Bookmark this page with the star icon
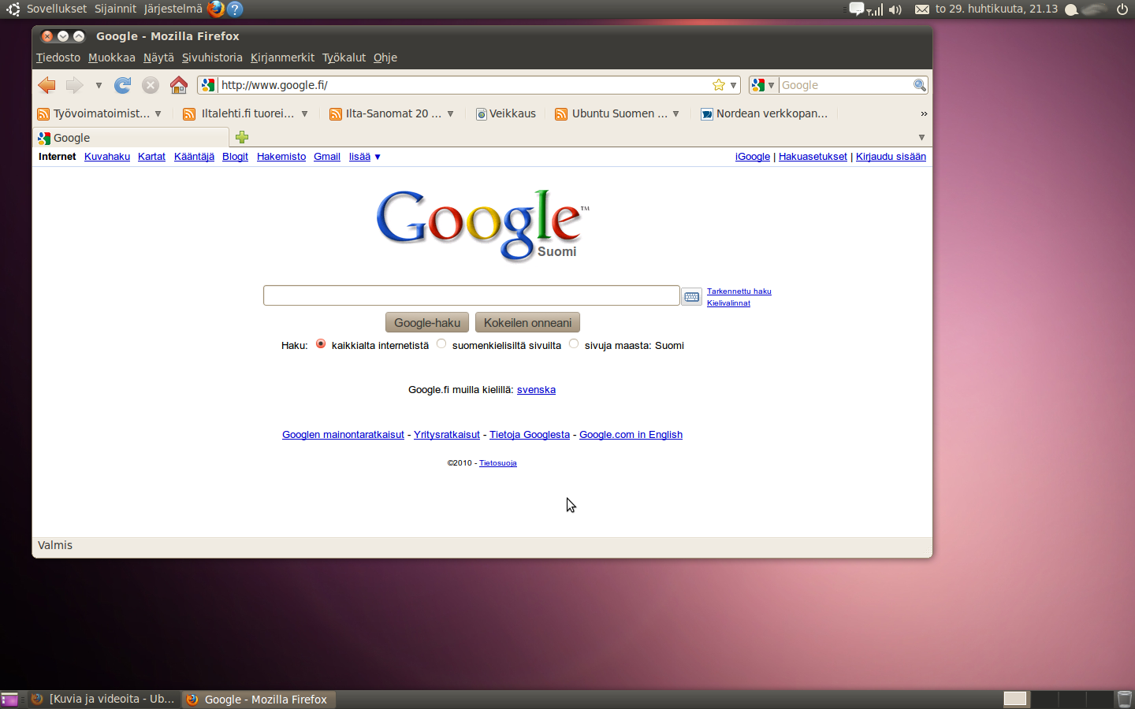 coord(718,85)
